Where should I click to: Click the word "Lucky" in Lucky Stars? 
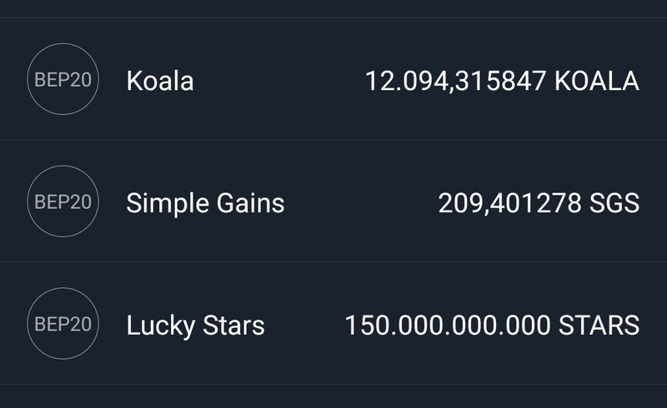[158, 325]
